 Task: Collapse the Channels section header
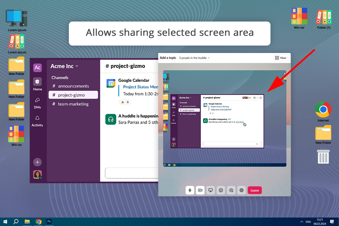point(60,78)
